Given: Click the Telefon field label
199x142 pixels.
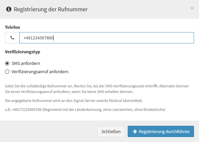Looking at the screenshot, I should (x=13, y=27).
